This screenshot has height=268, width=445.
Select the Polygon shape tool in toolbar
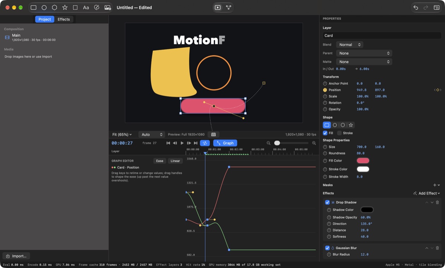(55, 7)
